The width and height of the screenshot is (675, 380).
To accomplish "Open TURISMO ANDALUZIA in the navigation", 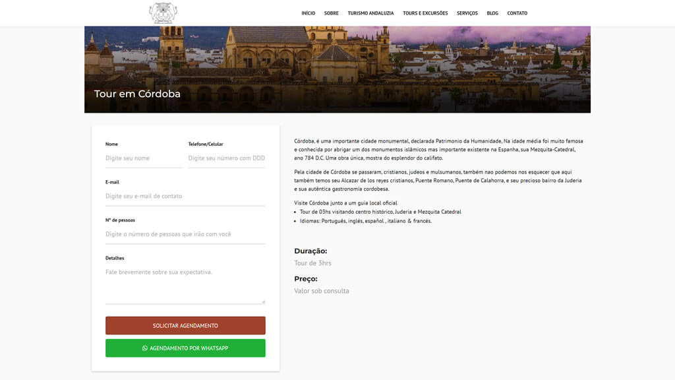I will 370,13.
